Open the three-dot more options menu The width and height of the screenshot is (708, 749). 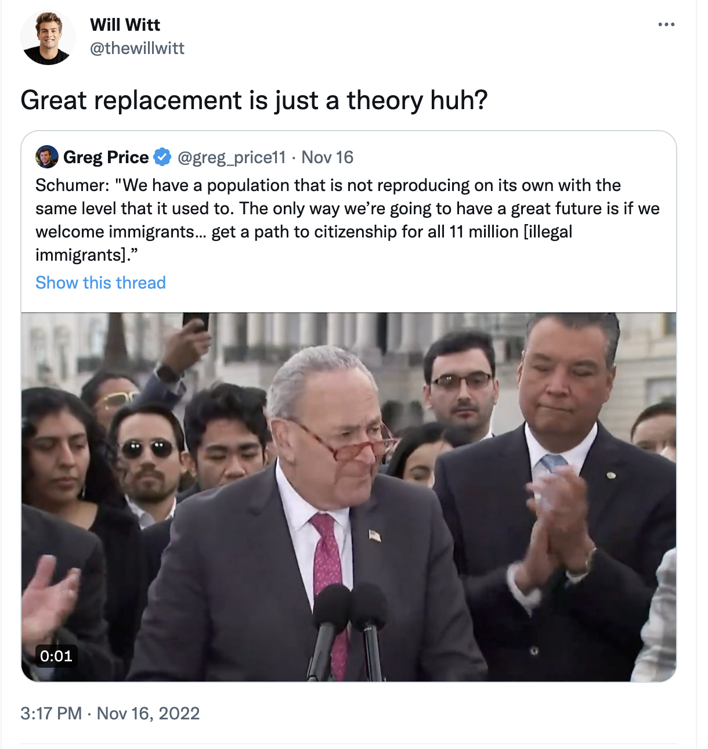pos(666,24)
